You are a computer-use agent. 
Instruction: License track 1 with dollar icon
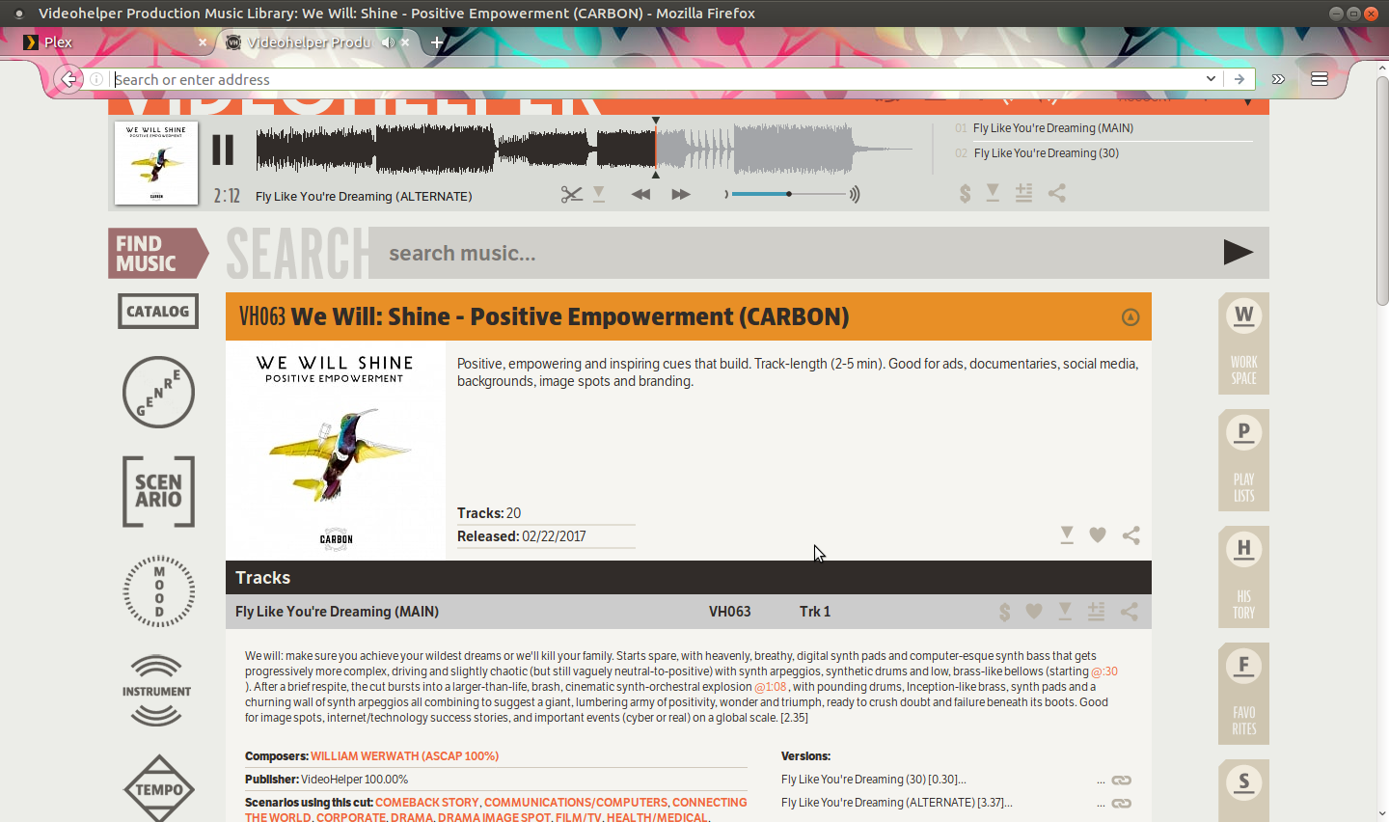tap(1005, 612)
